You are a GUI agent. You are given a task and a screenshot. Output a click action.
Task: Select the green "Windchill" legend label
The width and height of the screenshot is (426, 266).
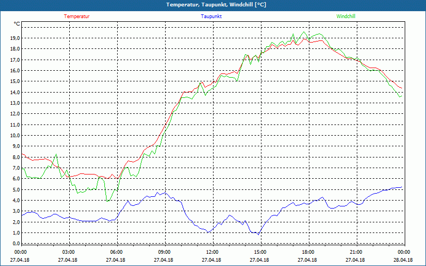click(x=346, y=16)
